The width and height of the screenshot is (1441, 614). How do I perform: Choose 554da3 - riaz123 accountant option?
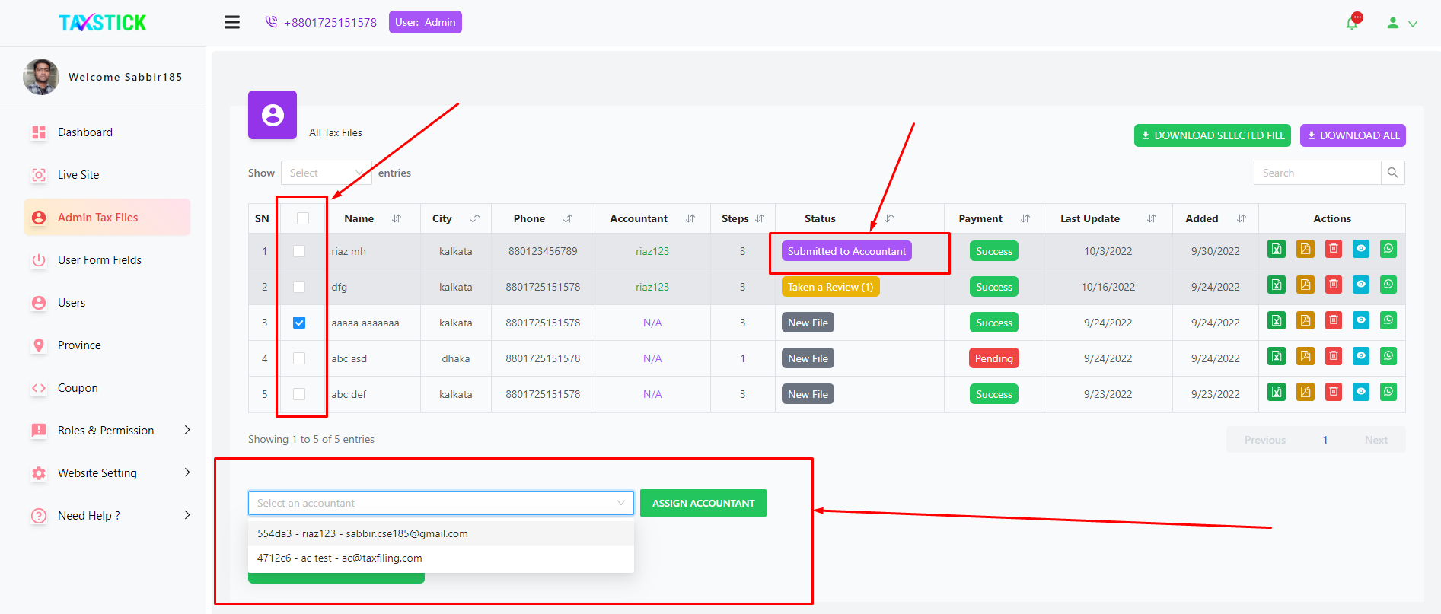tap(441, 533)
